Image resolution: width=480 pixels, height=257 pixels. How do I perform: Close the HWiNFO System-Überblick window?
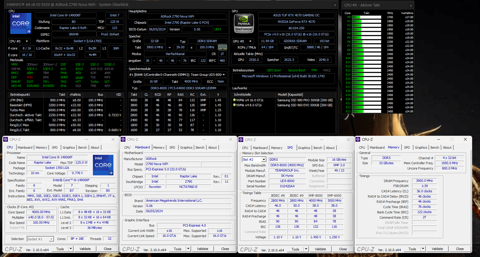click(335, 5)
